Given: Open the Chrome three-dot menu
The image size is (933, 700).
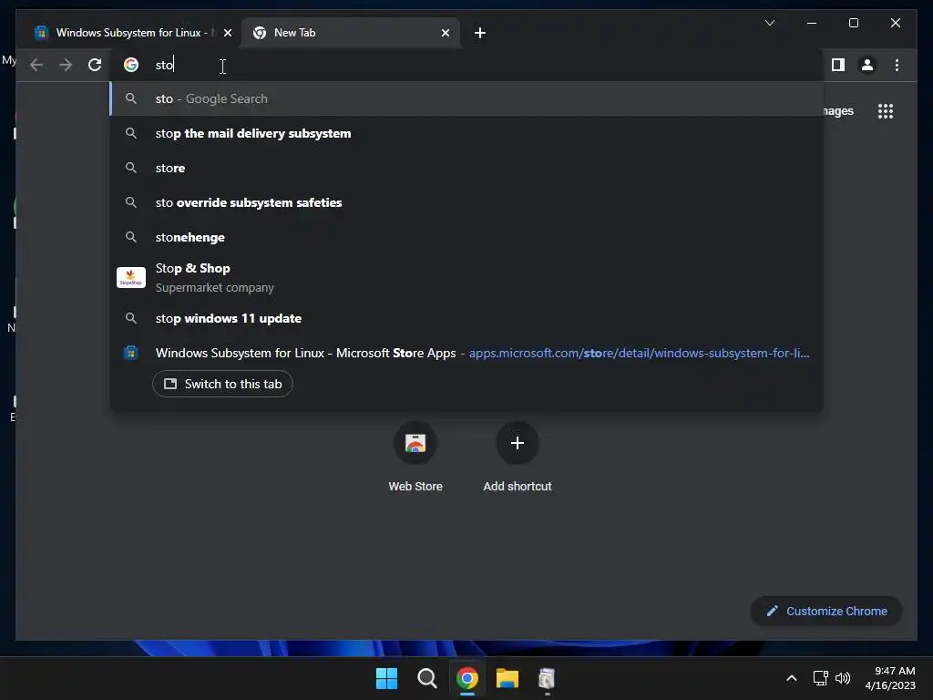Looking at the screenshot, I should (897, 65).
